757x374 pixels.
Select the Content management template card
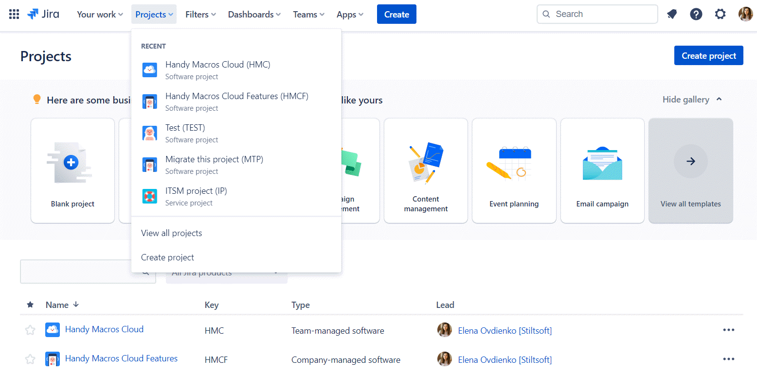426,170
